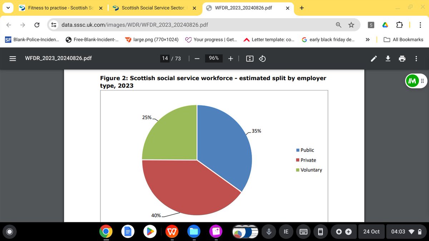This screenshot has width=429, height=241.
Task: Open Google Chrome from the shelf
Action: pyautogui.click(x=106, y=232)
